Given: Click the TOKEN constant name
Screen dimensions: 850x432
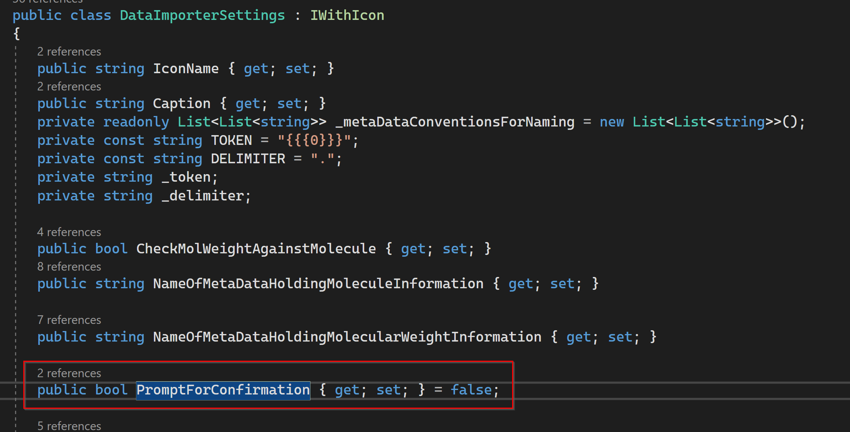Looking at the screenshot, I should click(x=232, y=140).
